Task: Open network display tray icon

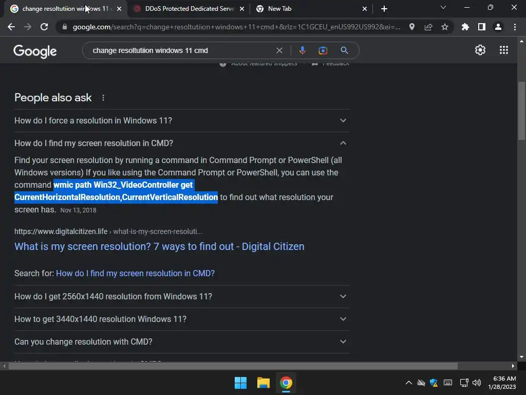Action: [x=464, y=383]
